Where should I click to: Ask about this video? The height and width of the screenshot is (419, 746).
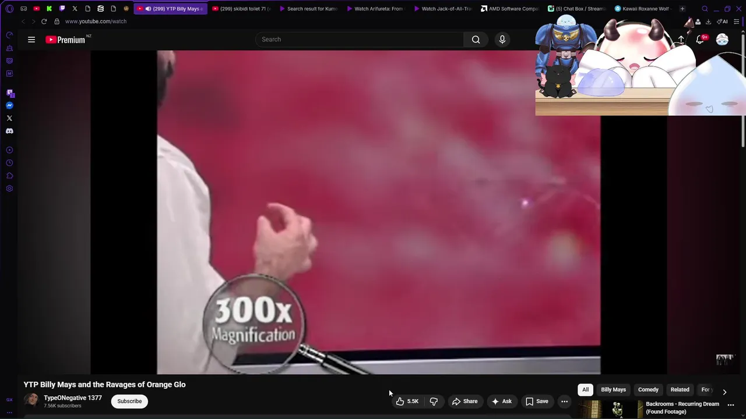(x=501, y=401)
